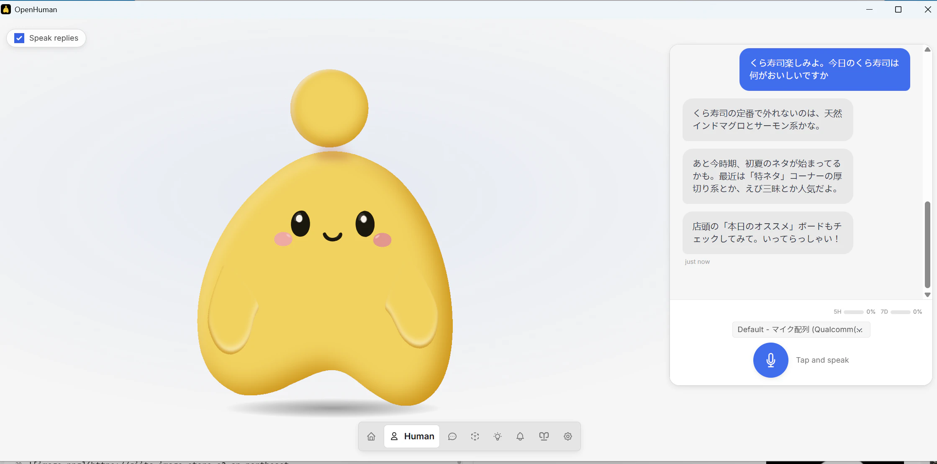Screen dimensions: 937x464
Task: Expand the Default microphone device dropdown
Action: pyautogui.click(x=801, y=330)
